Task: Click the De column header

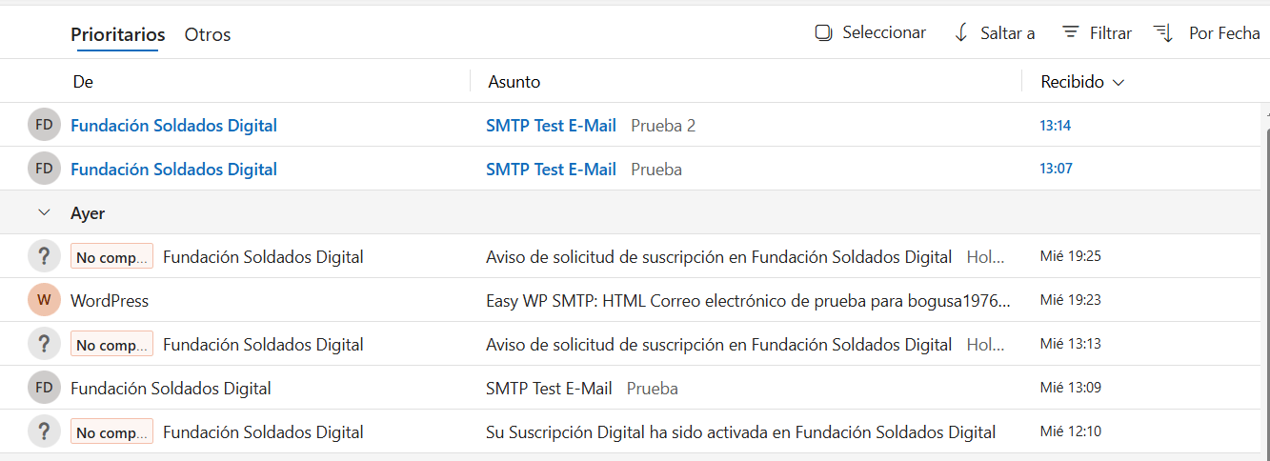Action: point(83,82)
